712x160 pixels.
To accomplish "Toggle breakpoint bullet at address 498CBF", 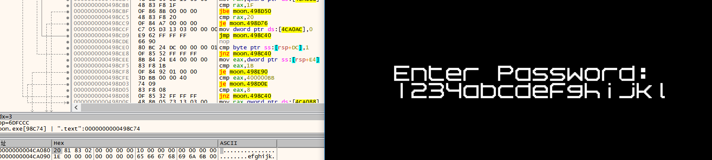I will click(x=68, y=11).
